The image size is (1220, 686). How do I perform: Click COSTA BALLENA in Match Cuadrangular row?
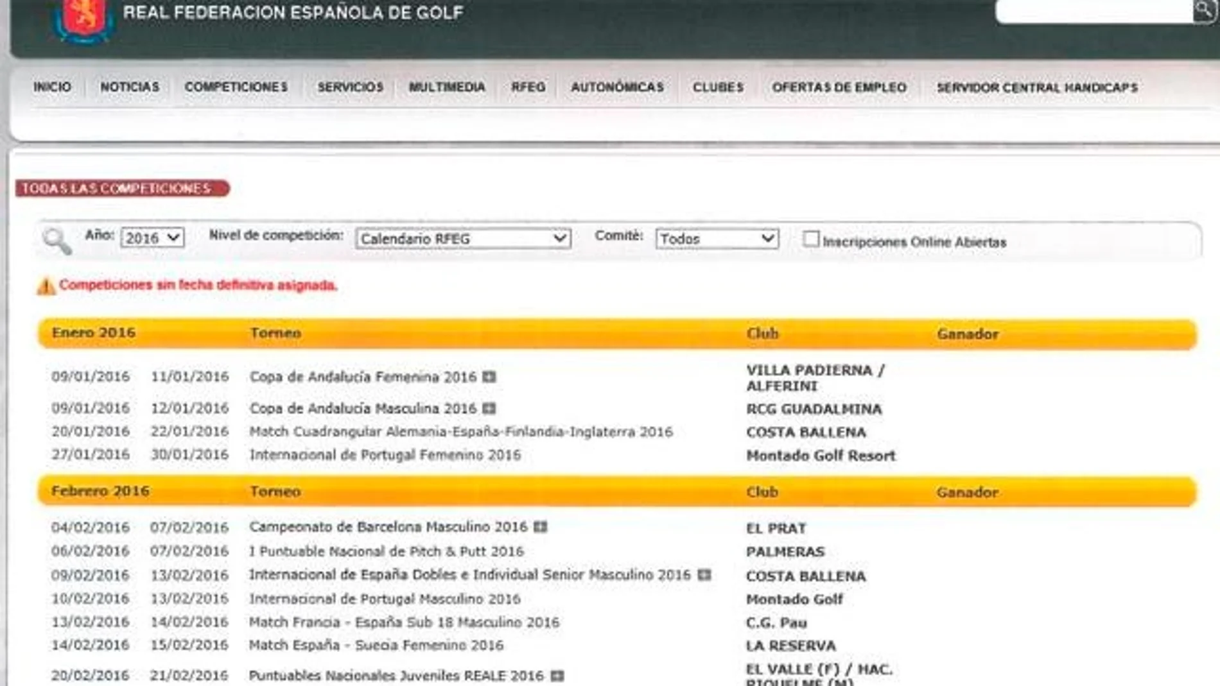[806, 433]
